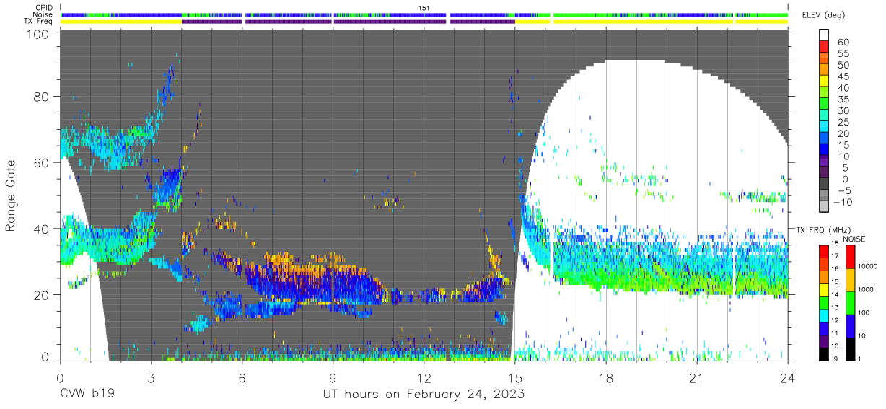Screen dimensions: 886x409
Task: Click the elevation legend value 30
Action: (x=842, y=110)
